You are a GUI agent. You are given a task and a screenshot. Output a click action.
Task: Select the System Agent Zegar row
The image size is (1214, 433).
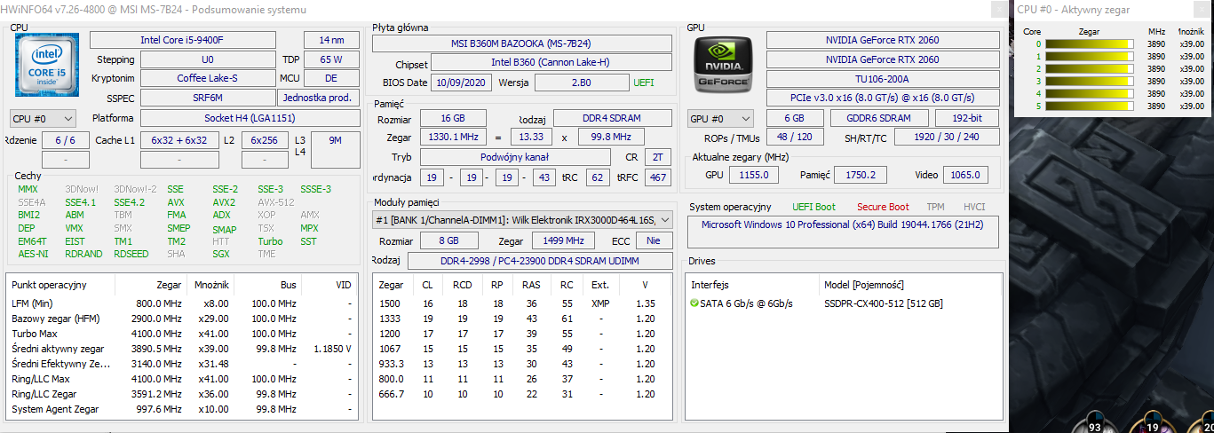[181, 409]
